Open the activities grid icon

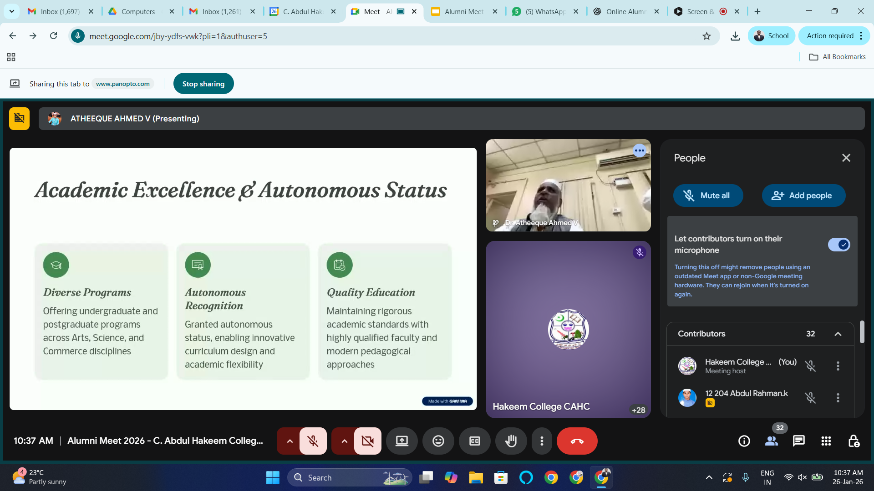826,441
